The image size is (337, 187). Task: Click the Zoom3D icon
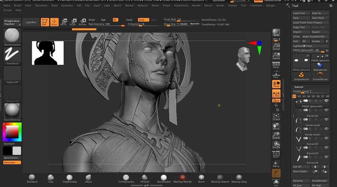pyautogui.click(x=276, y=136)
